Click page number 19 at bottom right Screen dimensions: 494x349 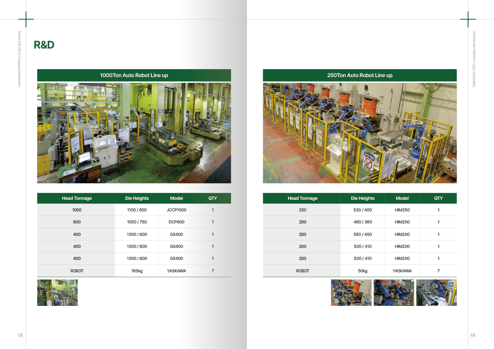pyautogui.click(x=472, y=335)
